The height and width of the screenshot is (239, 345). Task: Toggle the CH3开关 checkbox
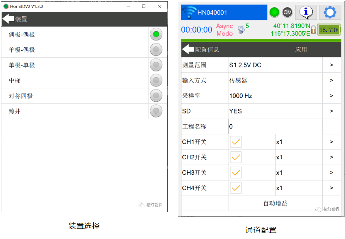point(236,172)
